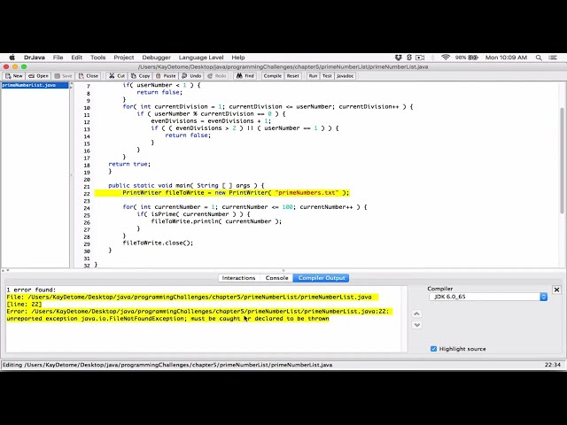
Task: Click the 'fileToWrite.println( currentNumber );' line
Action: (216, 221)
